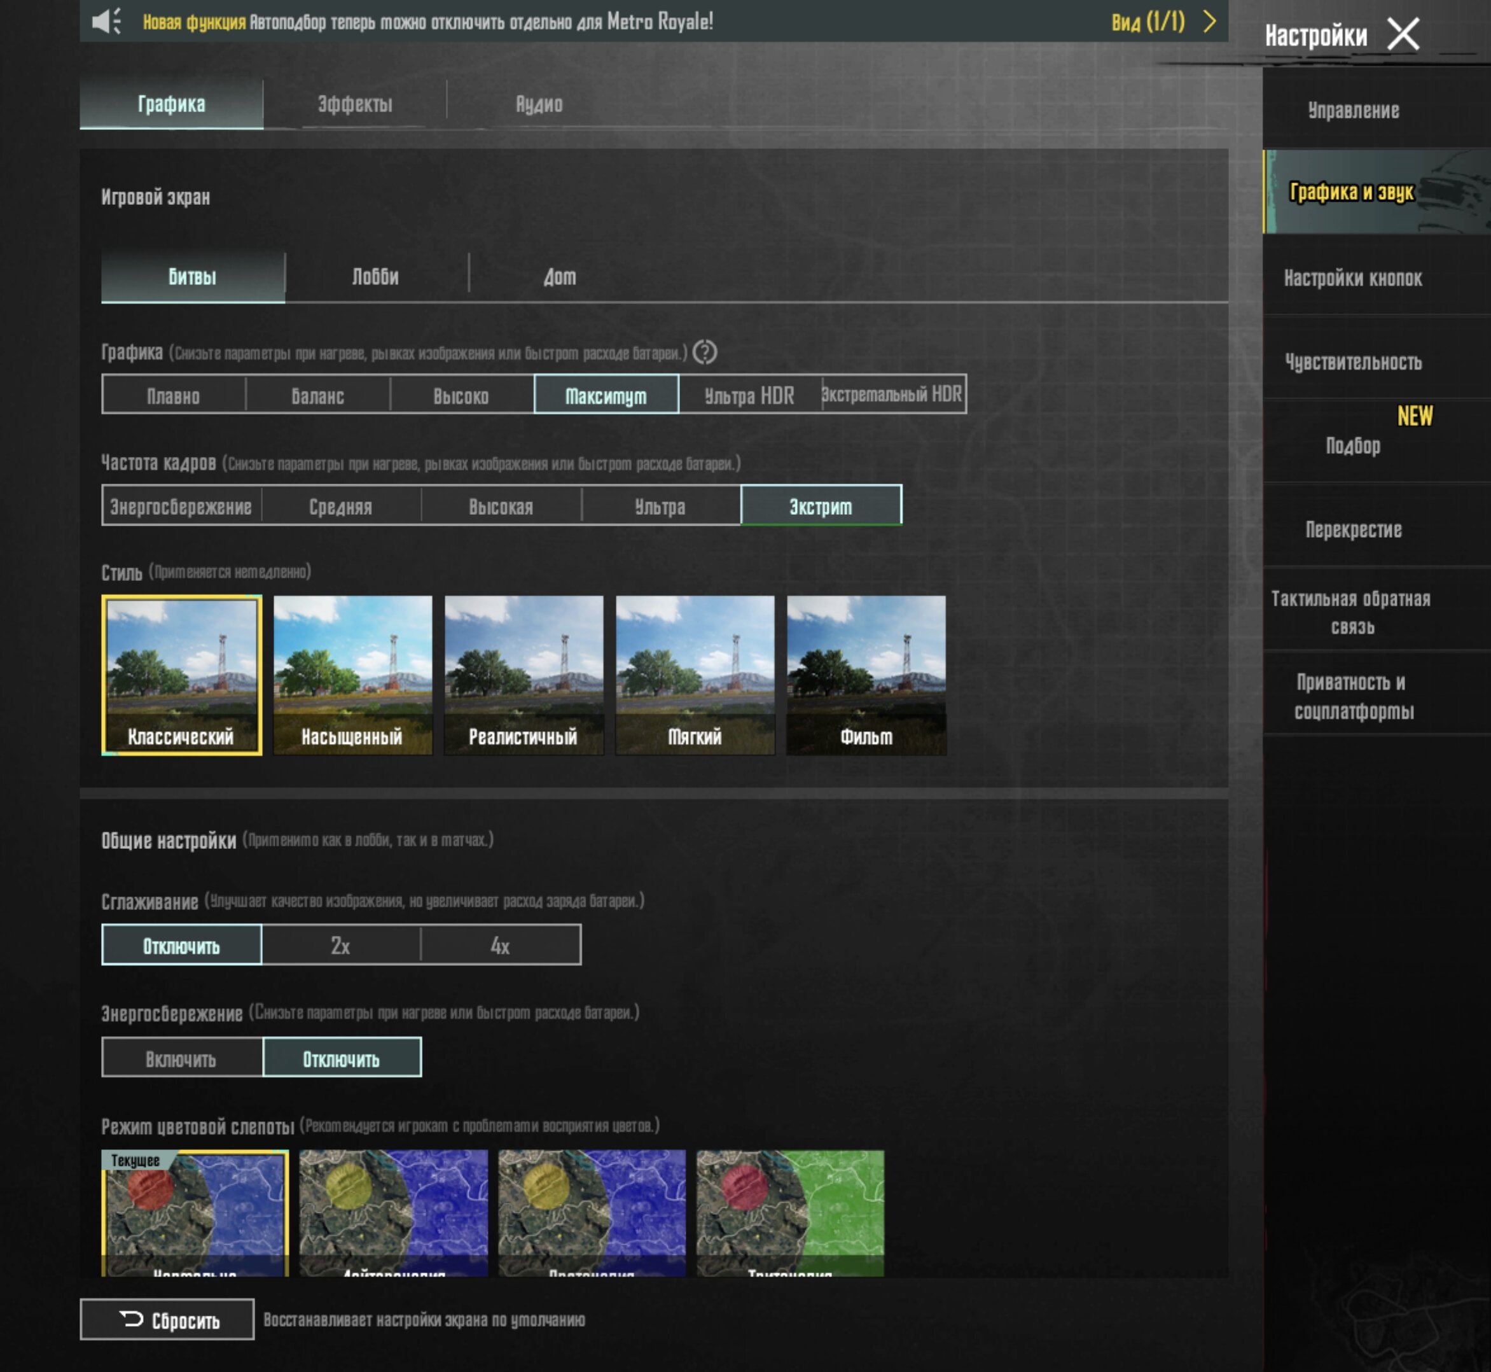Open next notice with Вид arrow
This screenshot has height=1372, width=1491.
1209,22
